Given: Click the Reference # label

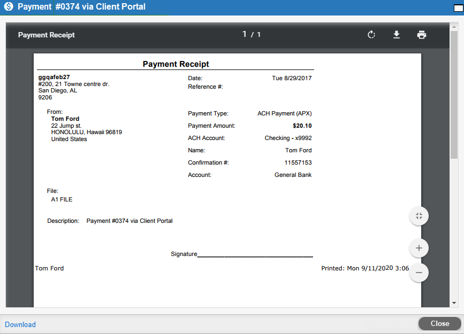Looking at the screenshot, I should coord(206,87).
